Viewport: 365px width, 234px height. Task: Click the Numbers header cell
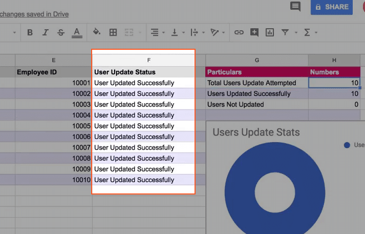tap(334, 72)
